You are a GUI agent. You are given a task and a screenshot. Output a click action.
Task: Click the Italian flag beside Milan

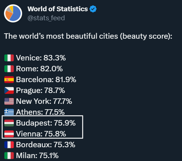pyautogui.click(x=9, y=156)
